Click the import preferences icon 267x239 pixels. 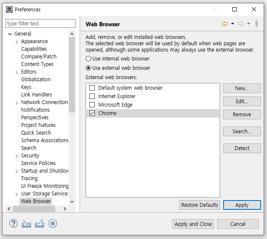[x=27, y=224]
